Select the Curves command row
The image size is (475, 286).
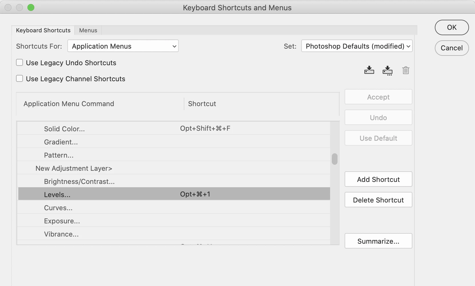pos(58,208)
